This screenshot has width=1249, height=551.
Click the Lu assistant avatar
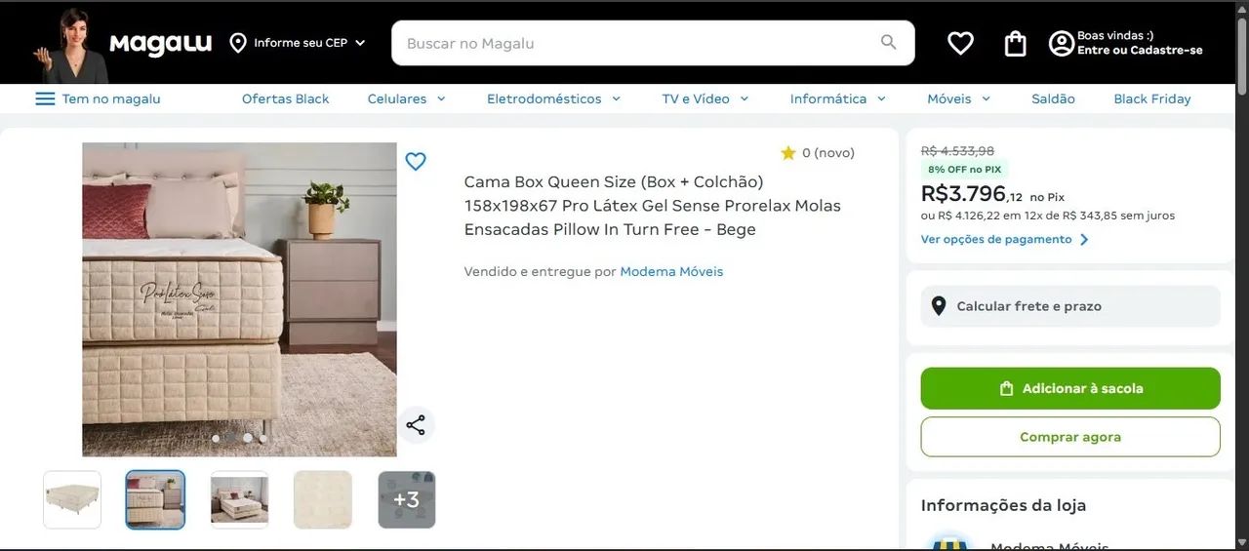click(71, 46)
